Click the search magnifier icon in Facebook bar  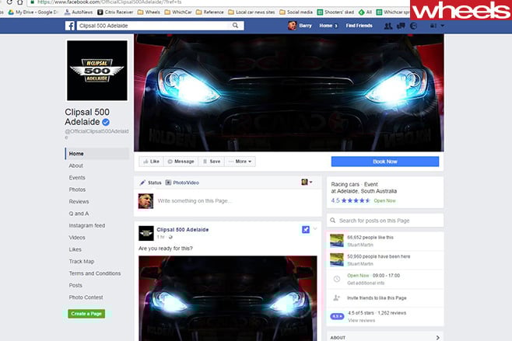(235, 26)
